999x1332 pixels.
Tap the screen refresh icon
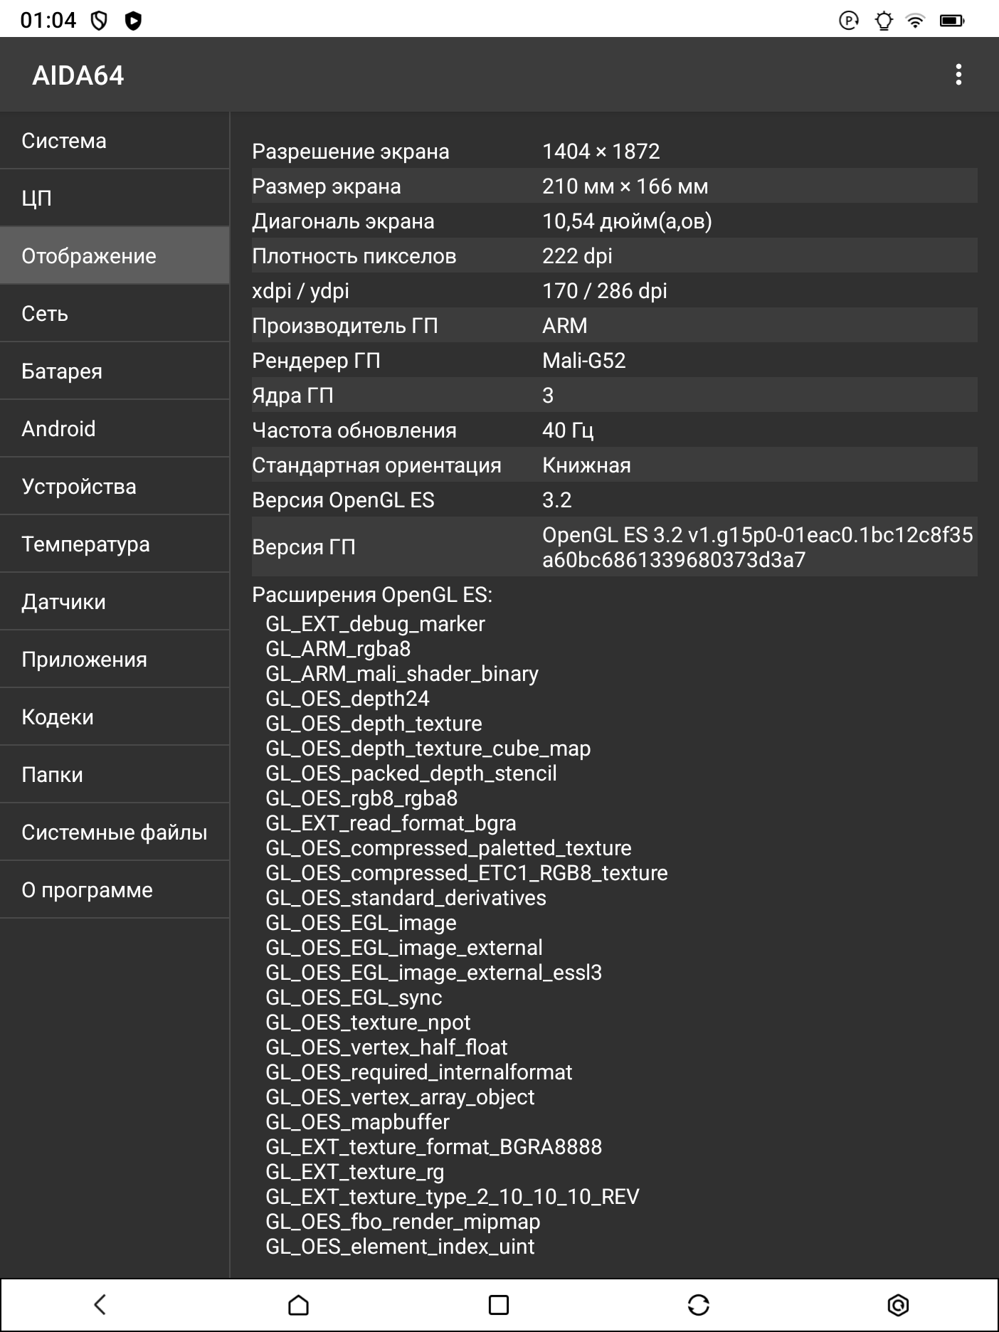point(699,1304)
